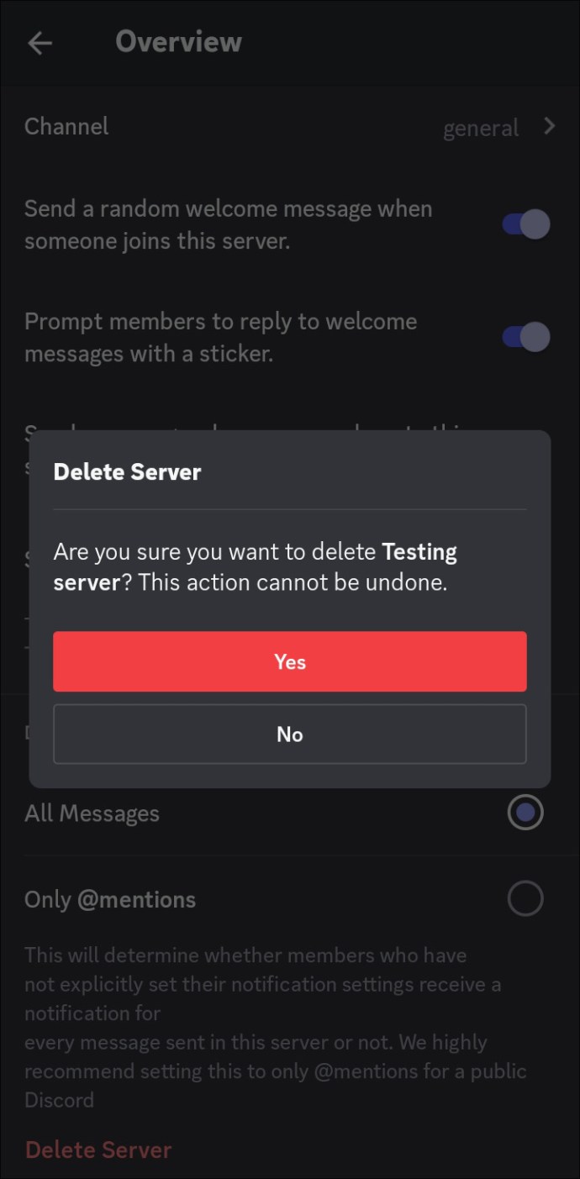The image size is (580, 1179).
Task: Select the 'general' channel value
Action: (480, 129)
